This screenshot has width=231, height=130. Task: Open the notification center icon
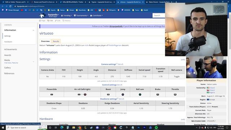pyautogui.click(x=227, y=127)
